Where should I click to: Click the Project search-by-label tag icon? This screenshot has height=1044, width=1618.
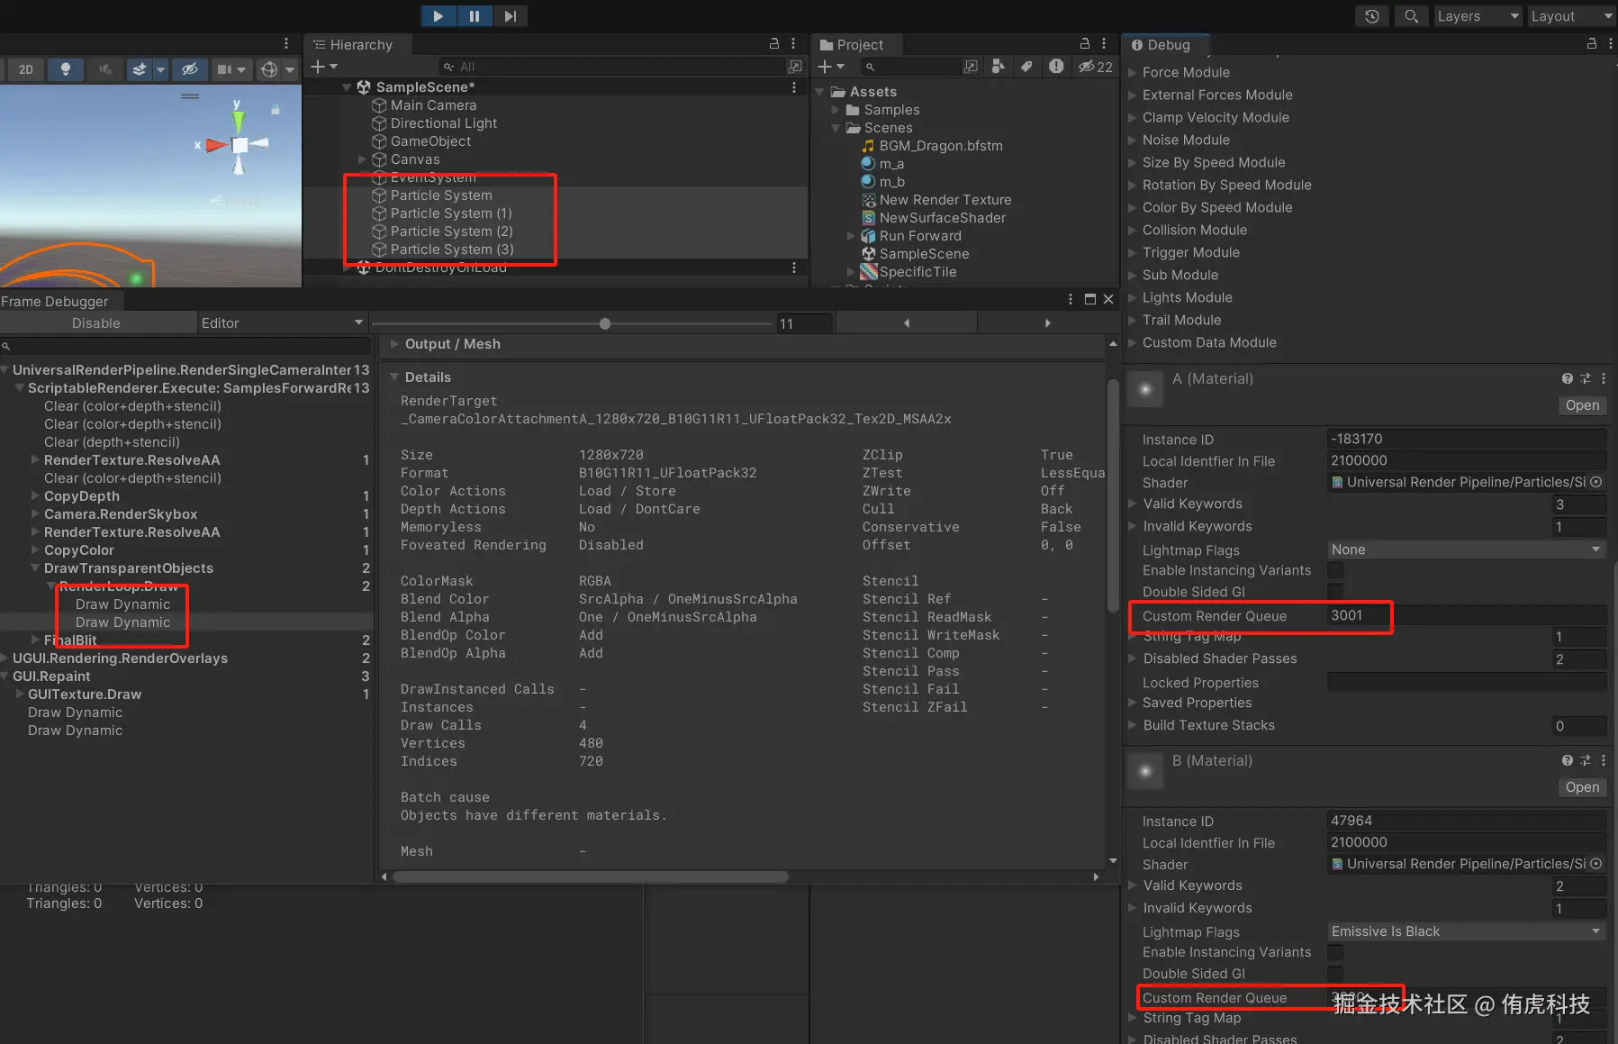tap(1026, 67)
